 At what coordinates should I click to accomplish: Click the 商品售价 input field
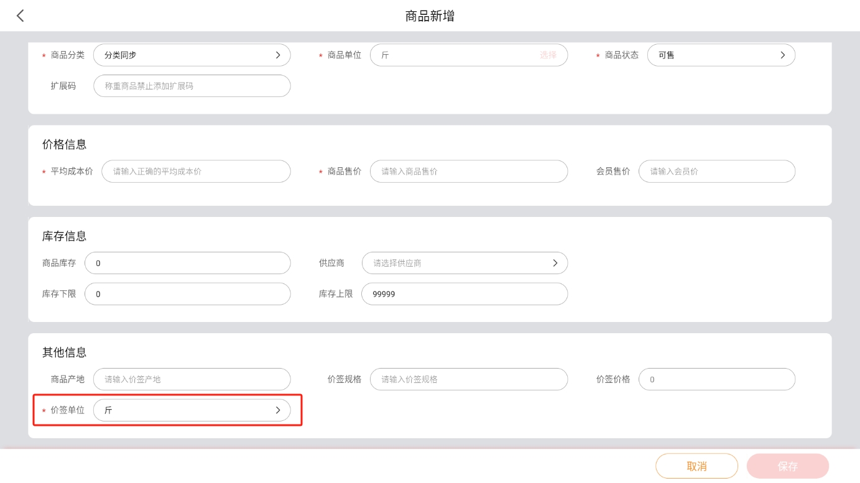tap(468, 172)
